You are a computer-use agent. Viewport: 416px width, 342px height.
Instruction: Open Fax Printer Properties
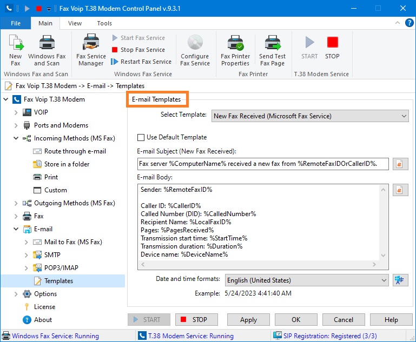point(235,50)
